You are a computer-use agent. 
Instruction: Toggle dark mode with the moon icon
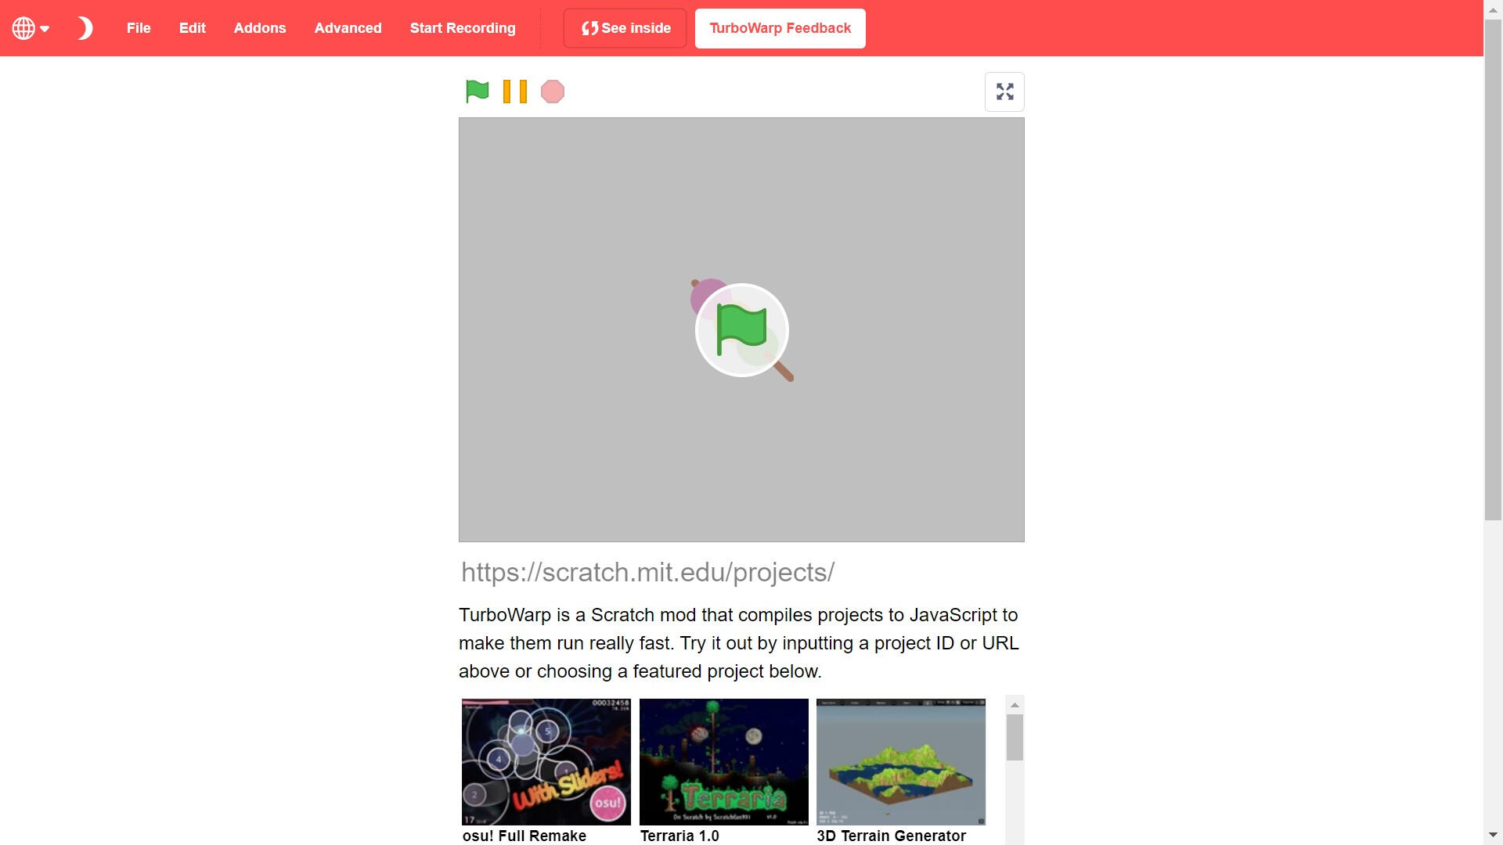tap(85, 28)
